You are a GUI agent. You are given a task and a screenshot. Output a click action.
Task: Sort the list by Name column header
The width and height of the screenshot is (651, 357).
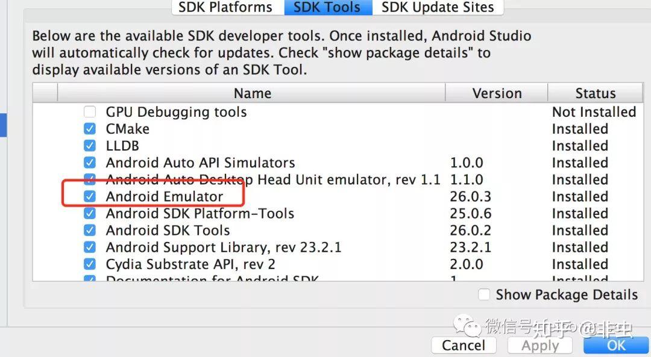[x=252, y=93]
